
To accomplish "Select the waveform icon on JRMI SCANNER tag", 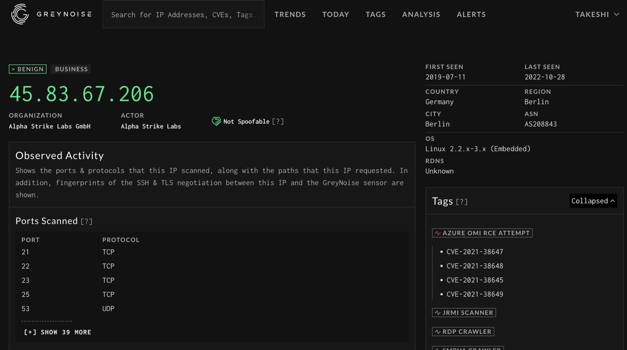I will [x=437, y=313].
